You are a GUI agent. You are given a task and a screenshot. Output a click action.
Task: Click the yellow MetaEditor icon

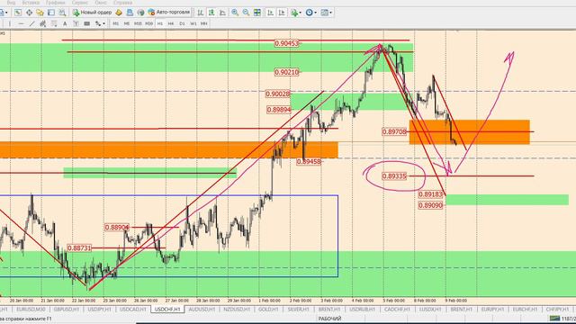pos(119,13)
